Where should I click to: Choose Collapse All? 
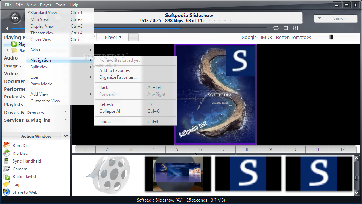(x=135, y=111)
